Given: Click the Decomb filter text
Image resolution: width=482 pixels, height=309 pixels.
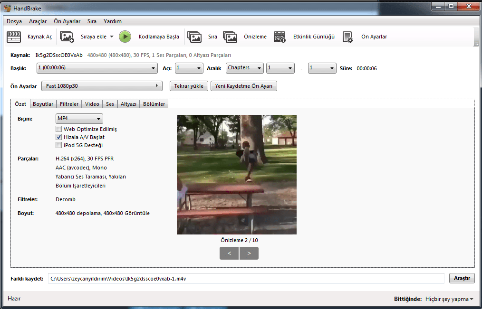Looking at the screenshot, I should click(x=66, y=199).
